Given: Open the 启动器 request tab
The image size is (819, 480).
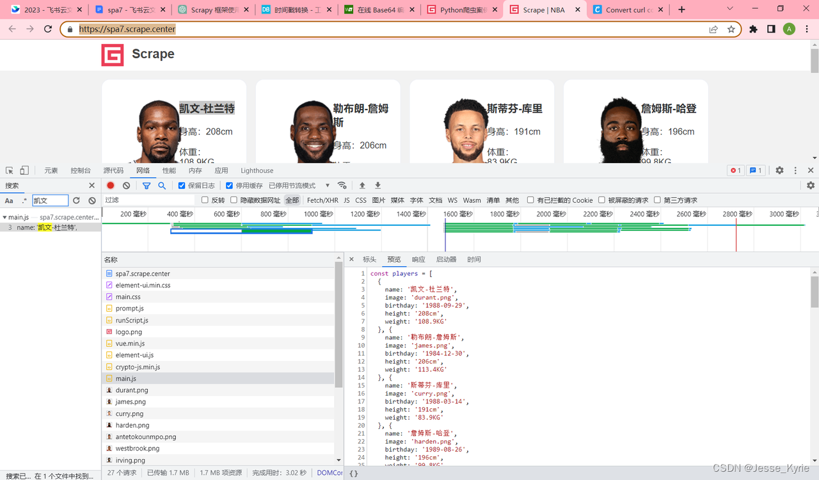Looking at the screenshot, I should (x=447, y=259).
